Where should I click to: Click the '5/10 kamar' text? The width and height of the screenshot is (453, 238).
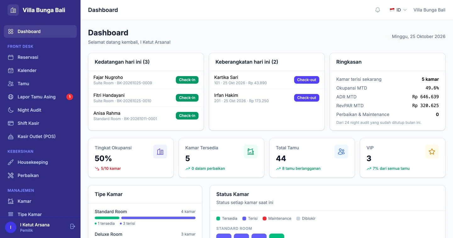pyautogui.click(x=111, y=169)
